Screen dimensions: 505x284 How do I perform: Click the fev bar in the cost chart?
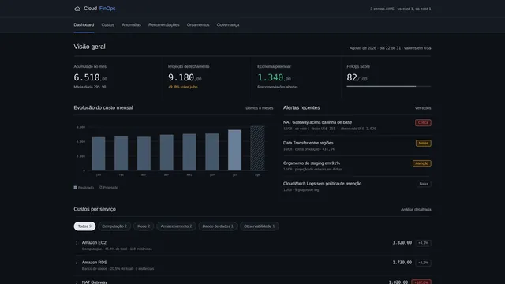(121, 153)
